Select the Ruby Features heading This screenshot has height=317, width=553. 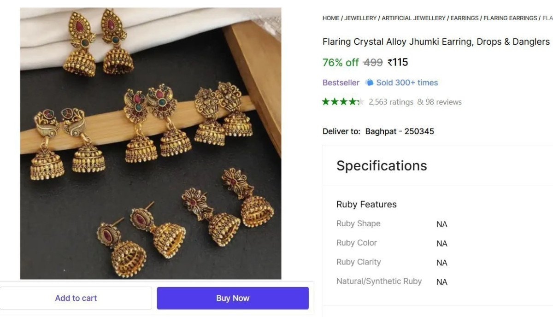coord(366,204)
